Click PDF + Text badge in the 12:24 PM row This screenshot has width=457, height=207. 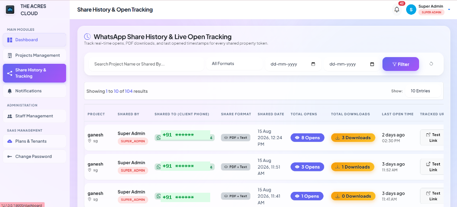click(236, 137)
